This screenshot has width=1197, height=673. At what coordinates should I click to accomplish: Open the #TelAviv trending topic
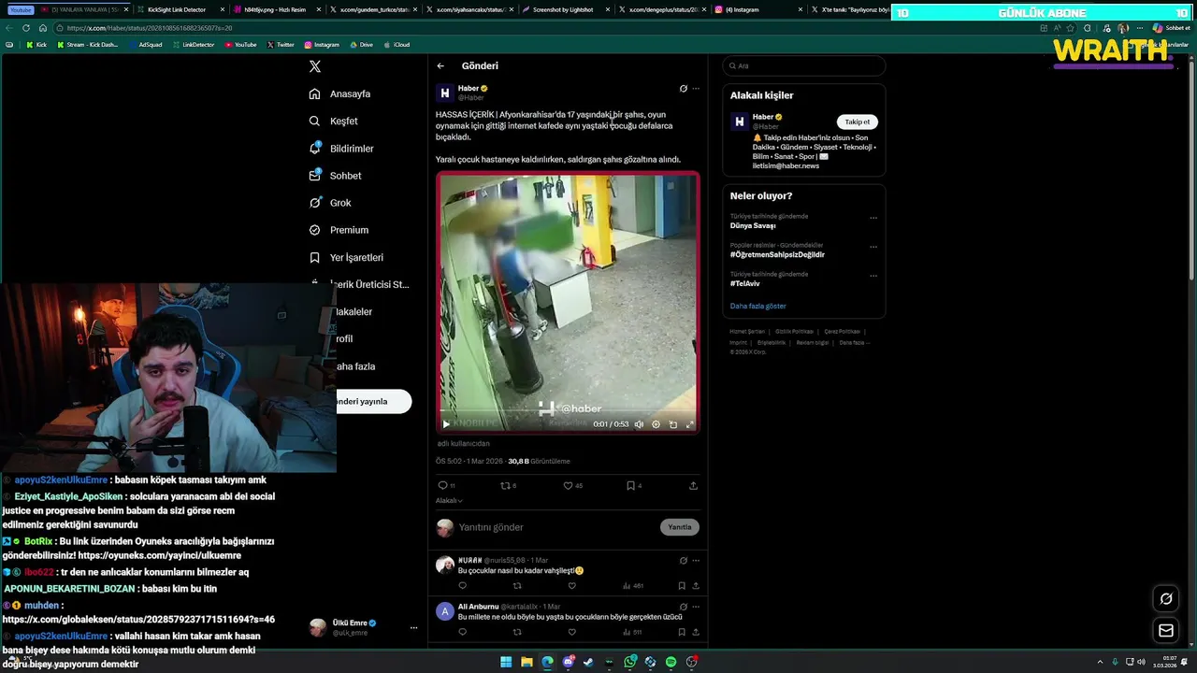tap(745, 283)
